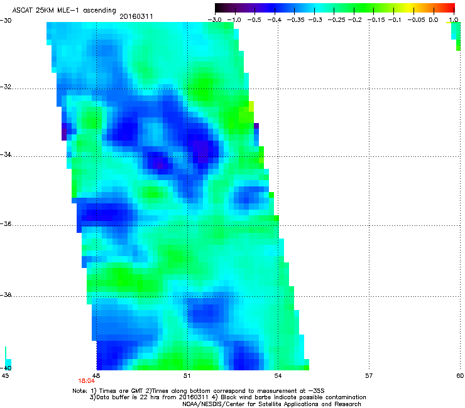Click the date label 20160311 under the title
Screen dimensions: 465x408
[136, 16]
